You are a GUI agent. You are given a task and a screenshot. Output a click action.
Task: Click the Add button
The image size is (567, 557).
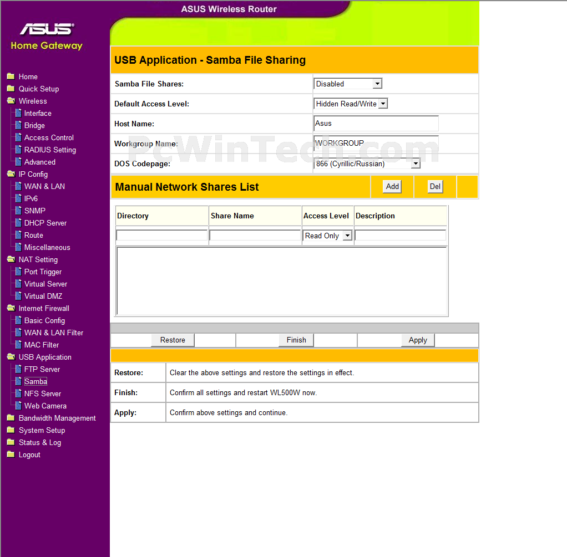tap(392, 186)
